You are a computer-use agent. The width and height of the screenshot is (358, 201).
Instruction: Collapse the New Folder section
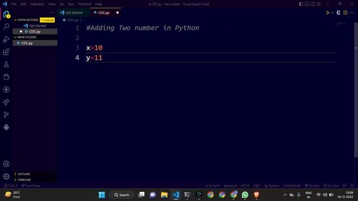pyautogui.click(x=25, y=37)
